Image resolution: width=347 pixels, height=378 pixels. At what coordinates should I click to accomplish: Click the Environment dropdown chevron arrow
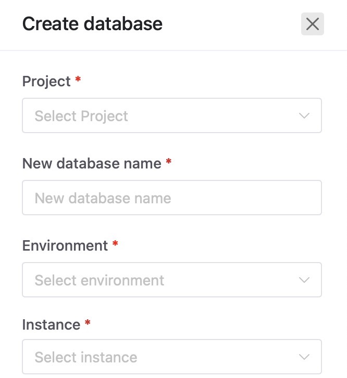304,280
